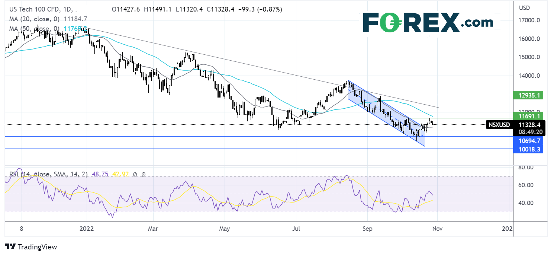Image resolution: width=554 pixels, height=271 pixels.
Task: Click the MA (50, close, 0) indicator label
Action: (x=34, y=29)
